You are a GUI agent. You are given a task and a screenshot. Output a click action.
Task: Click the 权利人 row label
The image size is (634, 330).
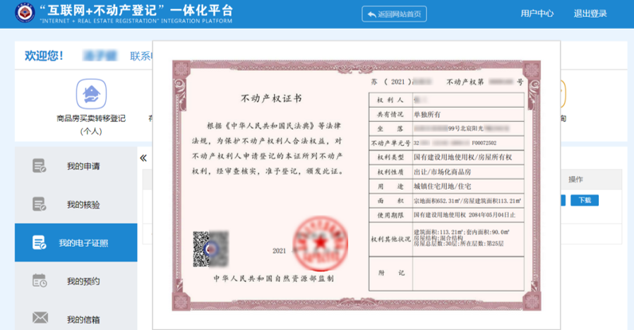(x=390, y=99)
